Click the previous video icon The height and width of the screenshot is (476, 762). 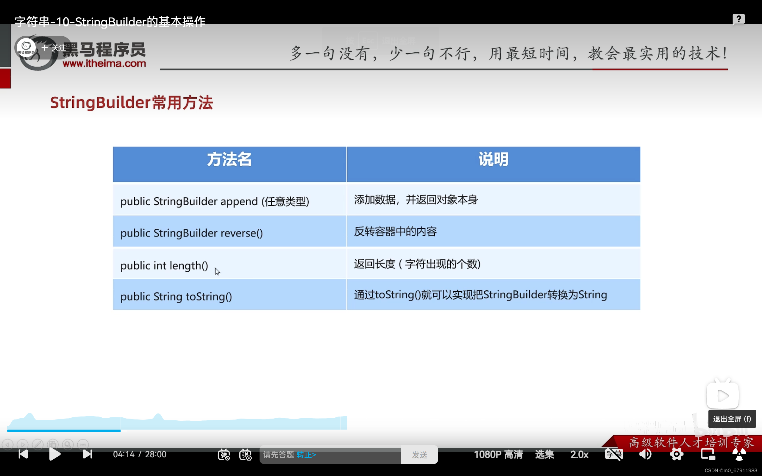23,455
